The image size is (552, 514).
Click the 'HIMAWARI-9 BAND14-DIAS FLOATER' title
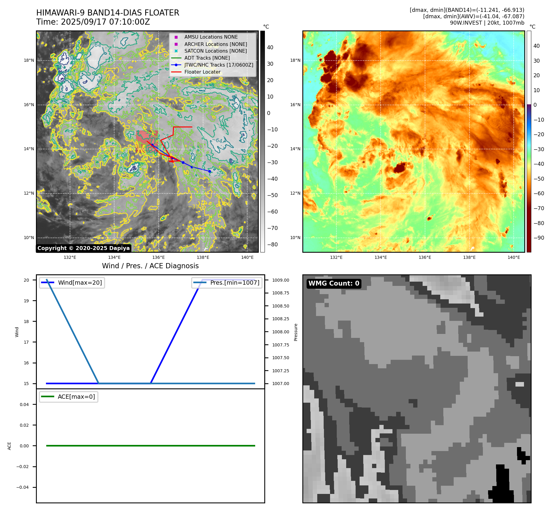point(108,13)
